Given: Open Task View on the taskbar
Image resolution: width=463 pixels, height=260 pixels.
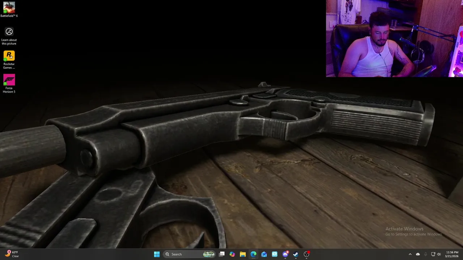Looking at the screenshot, I should click(222, 254).
